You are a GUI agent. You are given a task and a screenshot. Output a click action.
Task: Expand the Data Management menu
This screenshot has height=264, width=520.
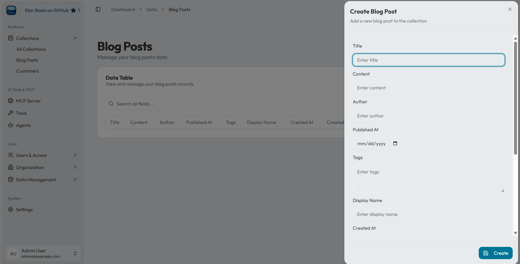click(75, 179)
